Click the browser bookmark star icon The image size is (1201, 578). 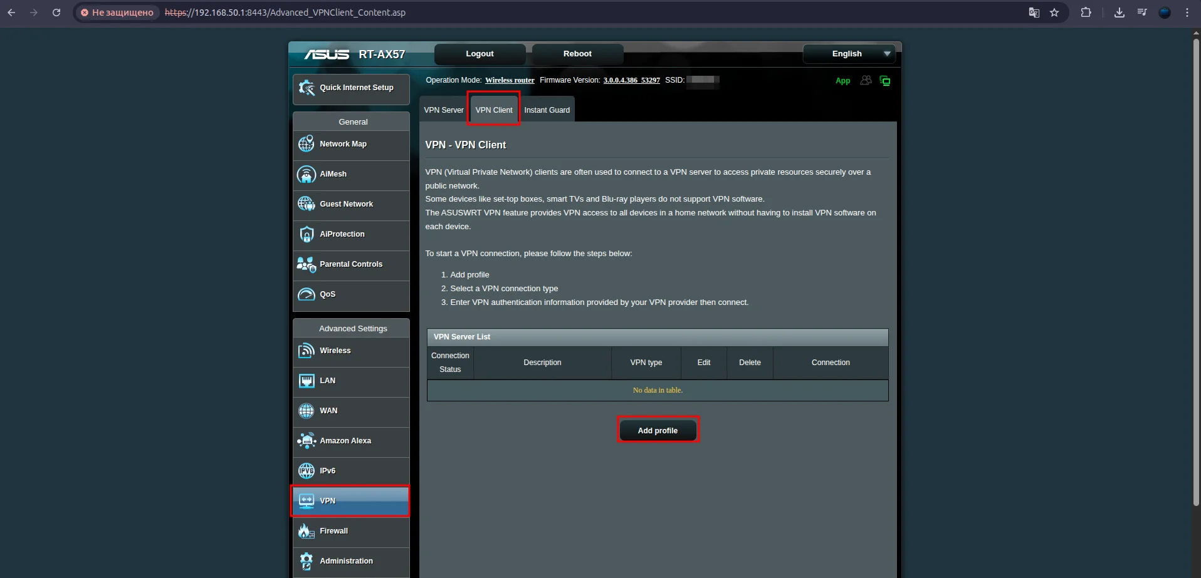click(1054, 13)
